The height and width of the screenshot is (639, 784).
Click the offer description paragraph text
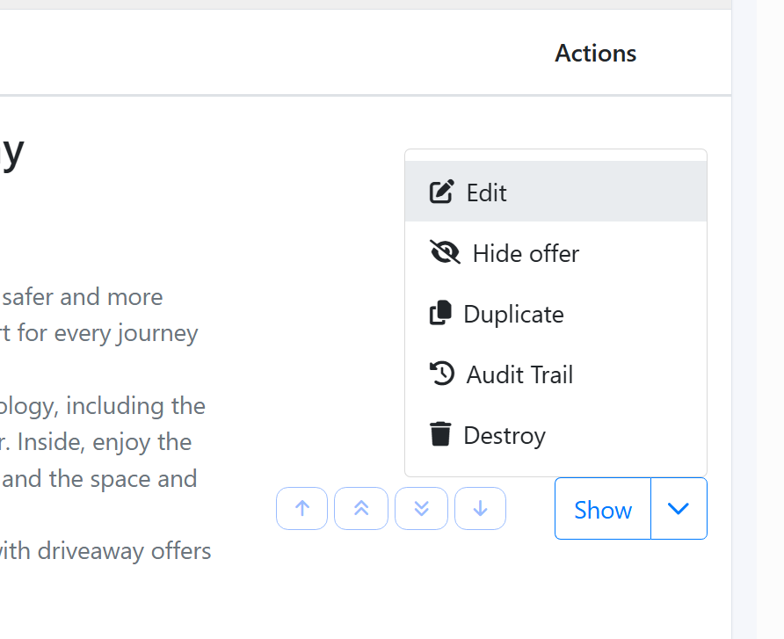(x=105, y=406)
